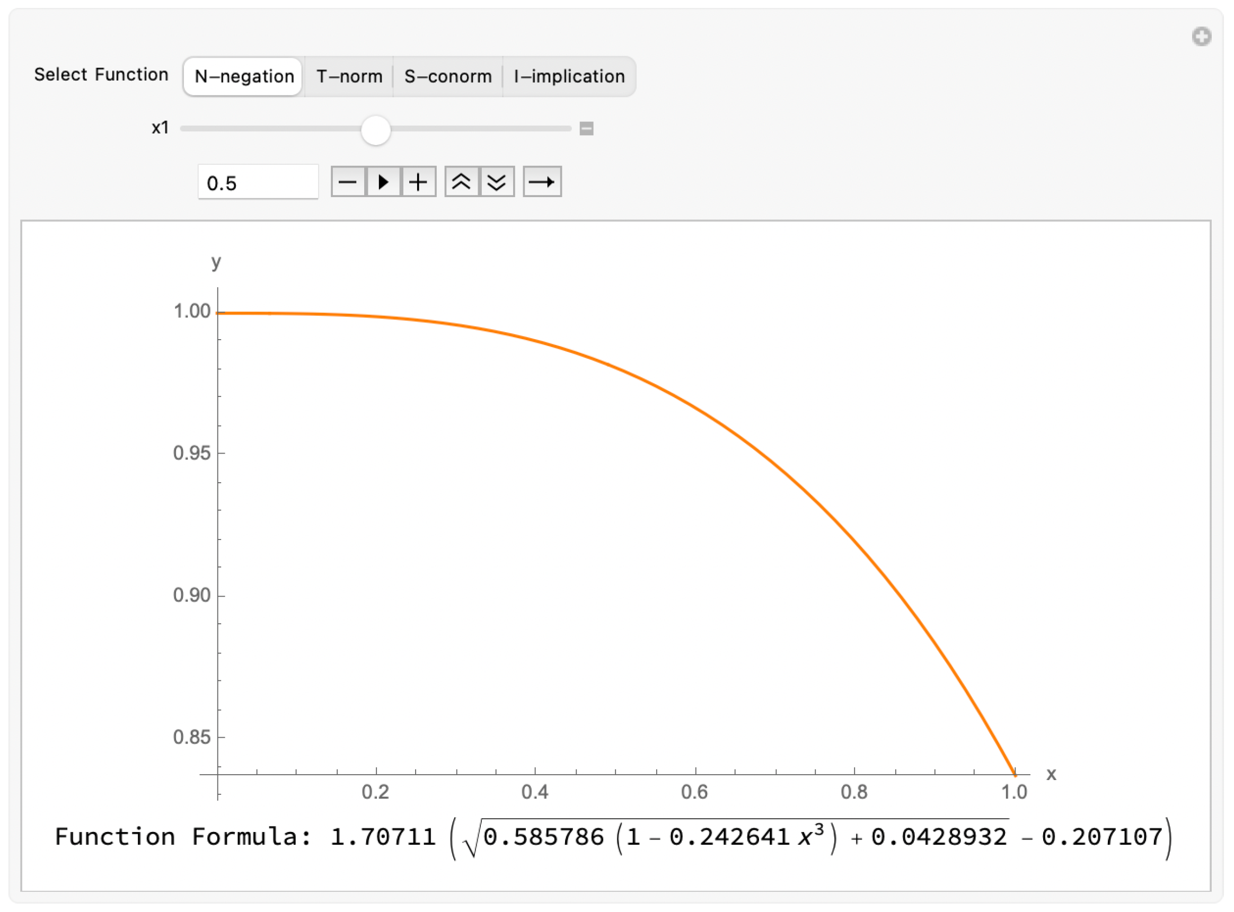Switch to the S–conorm function
Viewport: 1234px width, 912px height.
[448, 76]
